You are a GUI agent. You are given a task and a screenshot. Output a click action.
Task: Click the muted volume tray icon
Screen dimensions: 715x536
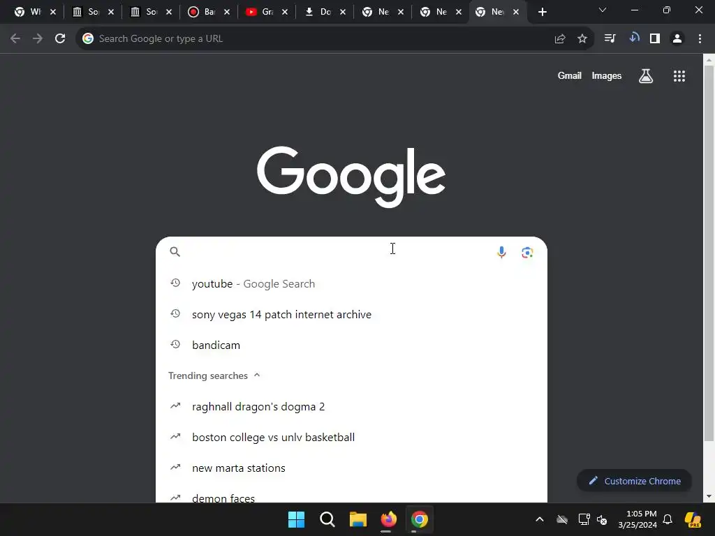tap(602, 519)
